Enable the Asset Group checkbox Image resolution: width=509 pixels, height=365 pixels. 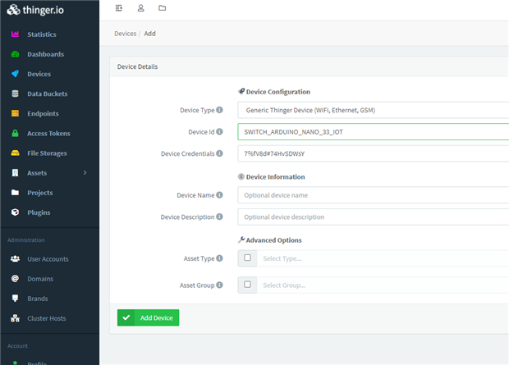pos(247,285)
